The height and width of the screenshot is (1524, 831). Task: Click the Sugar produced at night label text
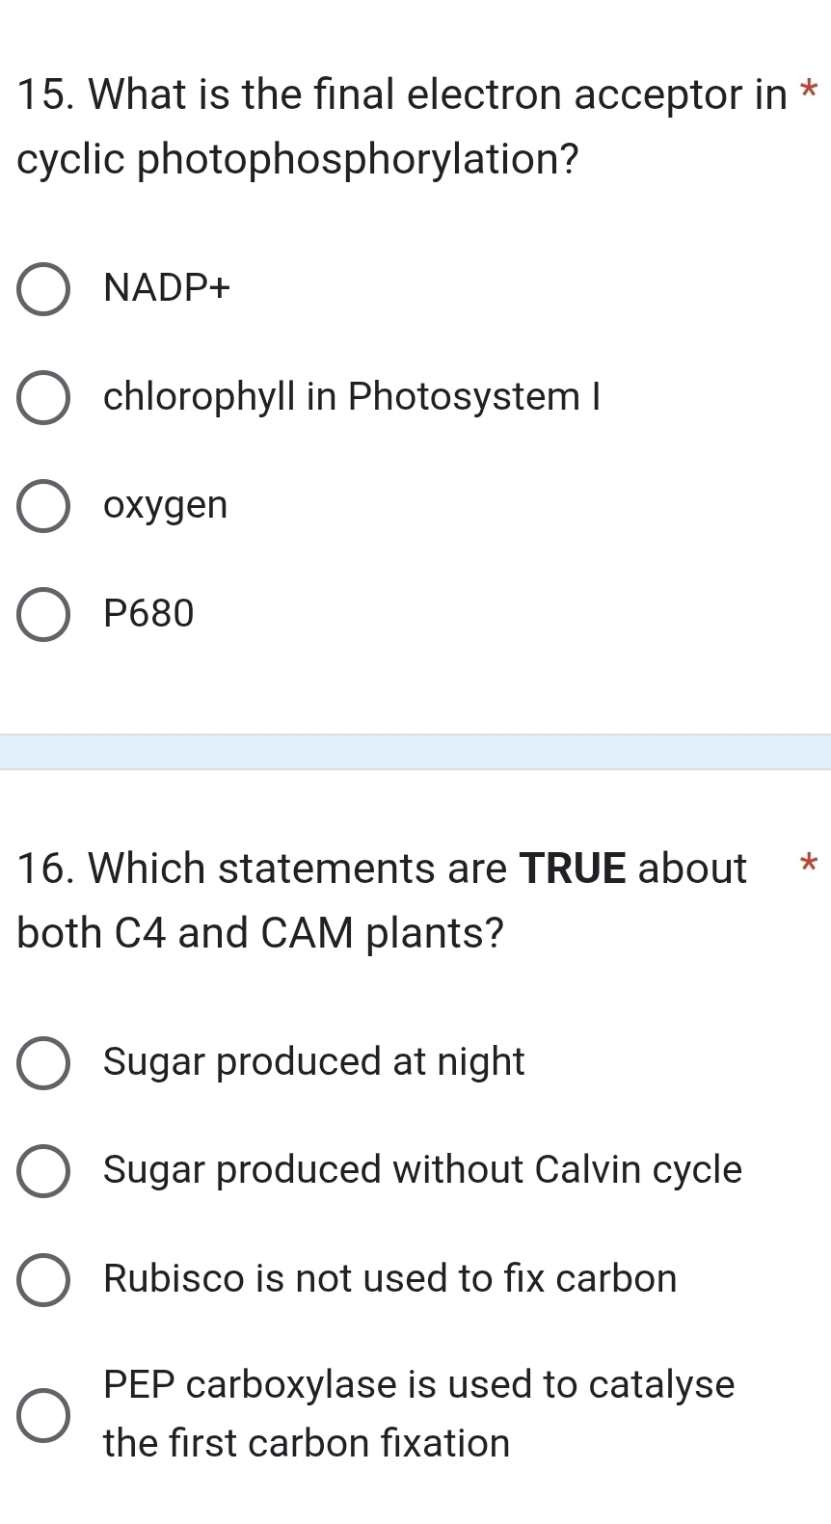[x=315, y=1063]
